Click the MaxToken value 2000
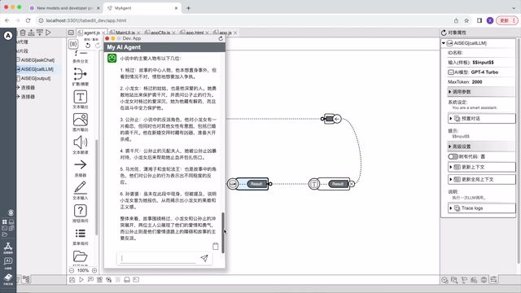The height and width of the screenshot is (293, 521). tap(477, 81)
